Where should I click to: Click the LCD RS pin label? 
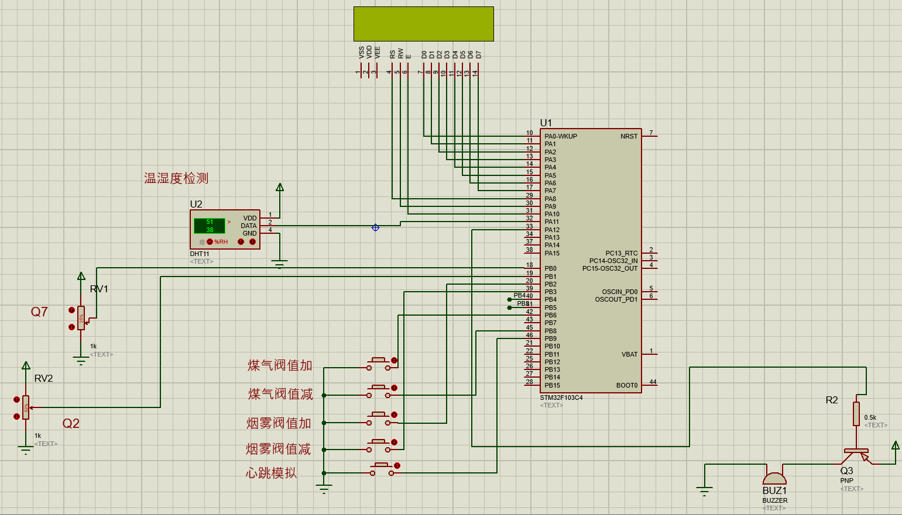point(392,54)
